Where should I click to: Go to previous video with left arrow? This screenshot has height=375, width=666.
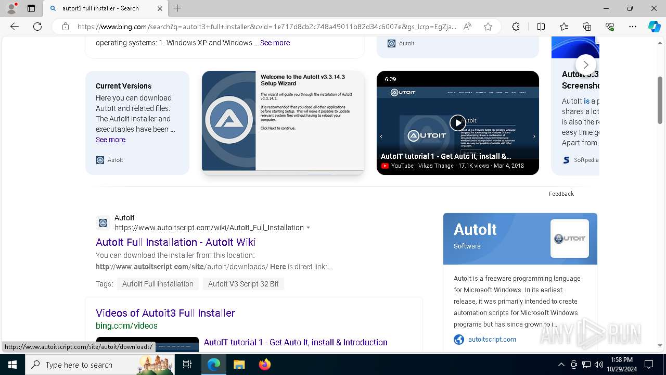point(381,136)
